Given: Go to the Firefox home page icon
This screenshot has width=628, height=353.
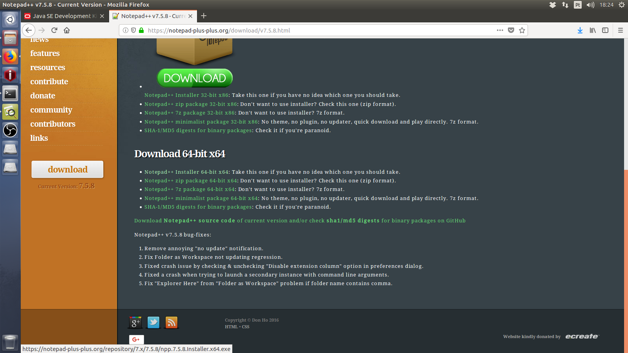Looking at the screenshot, I should point(67,30).
